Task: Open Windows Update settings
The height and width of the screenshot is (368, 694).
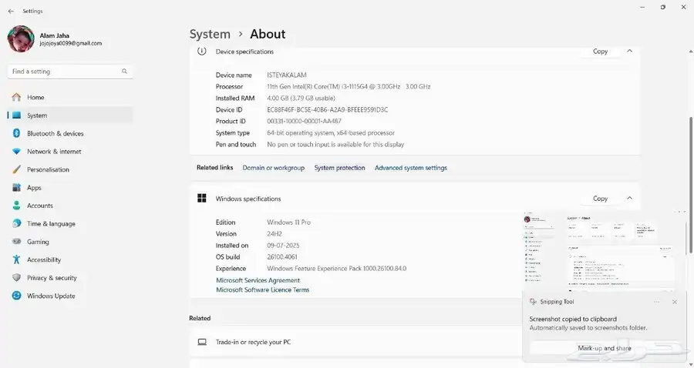Action: 70,296
